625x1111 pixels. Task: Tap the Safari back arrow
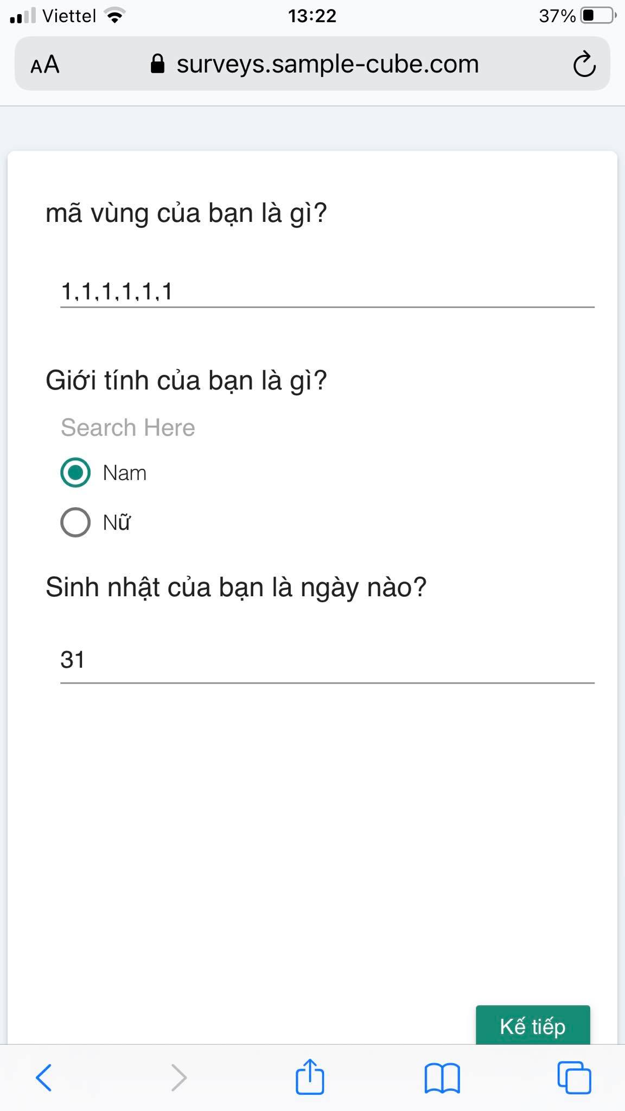(x=43, y=1077)
